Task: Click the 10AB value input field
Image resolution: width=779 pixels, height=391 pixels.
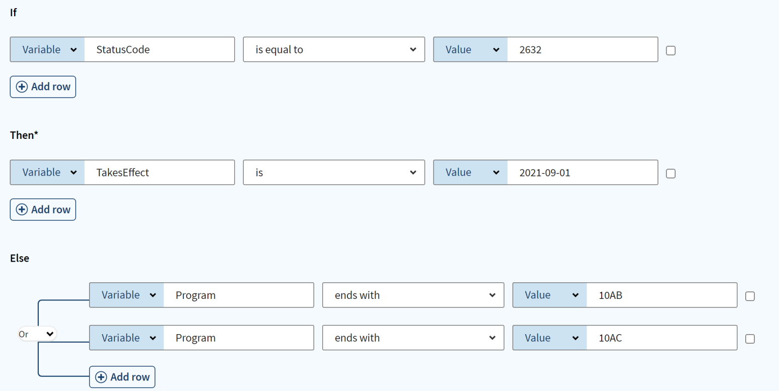Action: tap(661, 295)
